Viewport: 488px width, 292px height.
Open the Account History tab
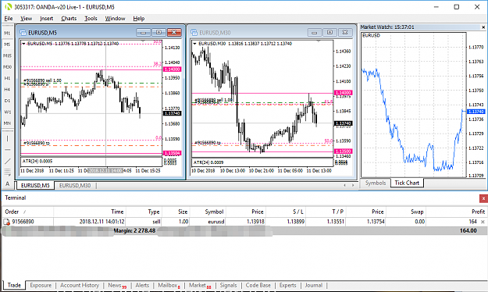pyautogui.click(x=80, y=285)
